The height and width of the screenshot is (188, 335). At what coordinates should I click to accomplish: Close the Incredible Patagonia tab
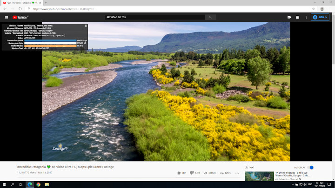(x=40, y=3)
